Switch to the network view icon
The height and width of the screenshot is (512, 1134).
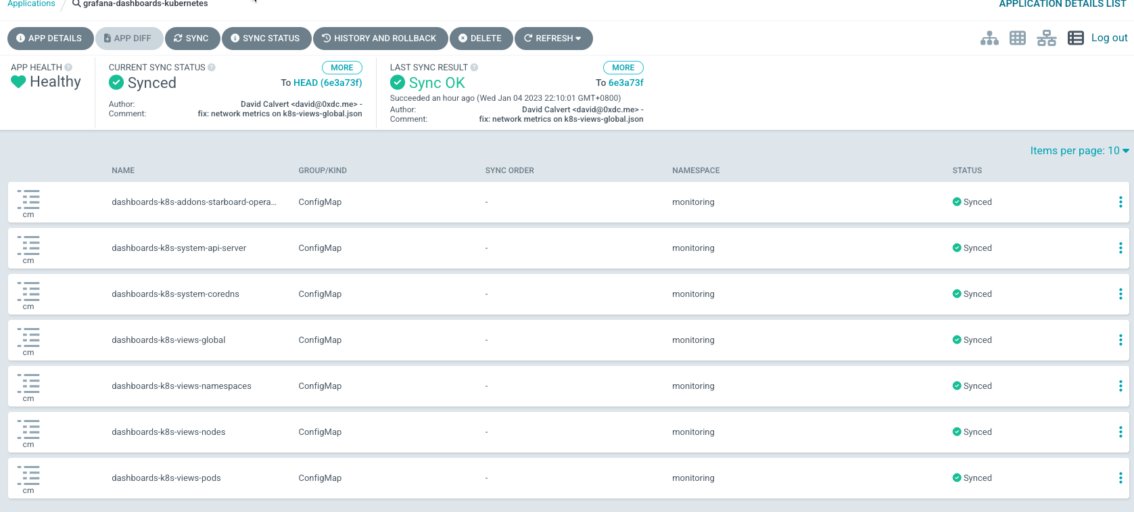click(1047, 38)
